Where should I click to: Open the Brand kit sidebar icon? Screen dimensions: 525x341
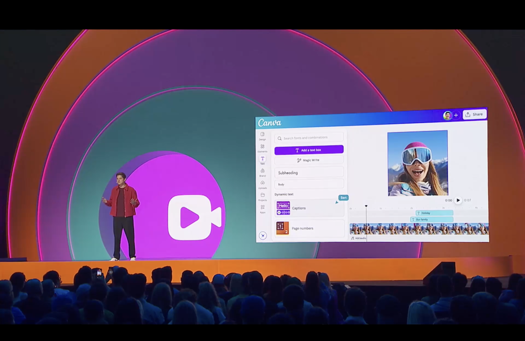click(262, 172)
